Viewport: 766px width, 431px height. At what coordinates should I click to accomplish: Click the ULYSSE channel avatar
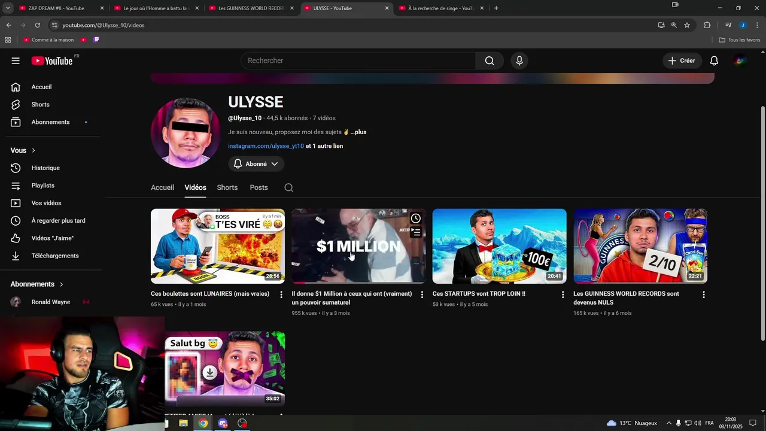coord(186,133)
